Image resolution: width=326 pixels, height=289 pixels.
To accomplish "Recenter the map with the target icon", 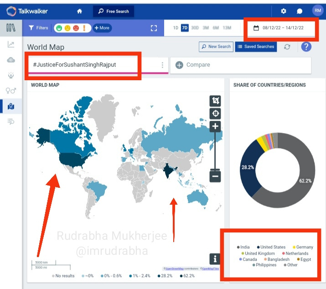I will pyautogui.click(x=215, y=114).
